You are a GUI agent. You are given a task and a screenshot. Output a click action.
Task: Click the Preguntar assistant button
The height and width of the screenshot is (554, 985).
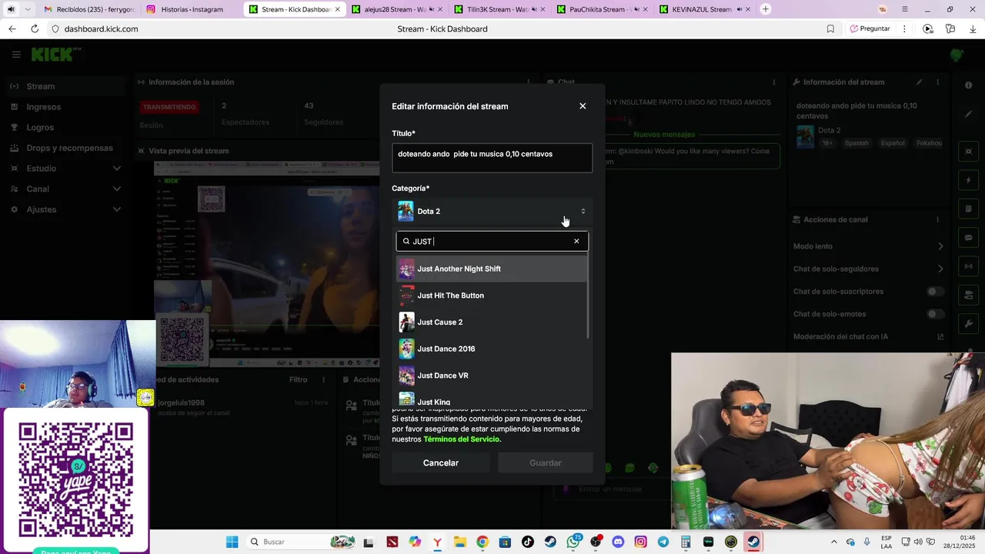coord(870,29)
